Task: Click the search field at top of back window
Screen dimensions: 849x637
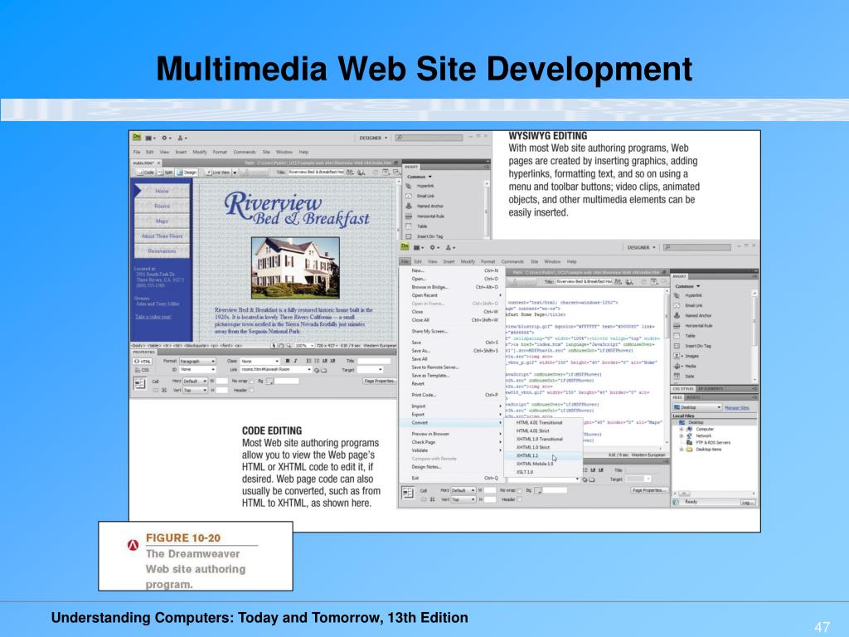Action: pyautogui.click(x=429, y=139)
